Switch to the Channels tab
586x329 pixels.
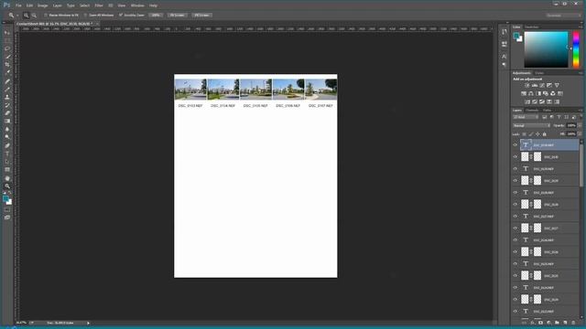point(532,111)
